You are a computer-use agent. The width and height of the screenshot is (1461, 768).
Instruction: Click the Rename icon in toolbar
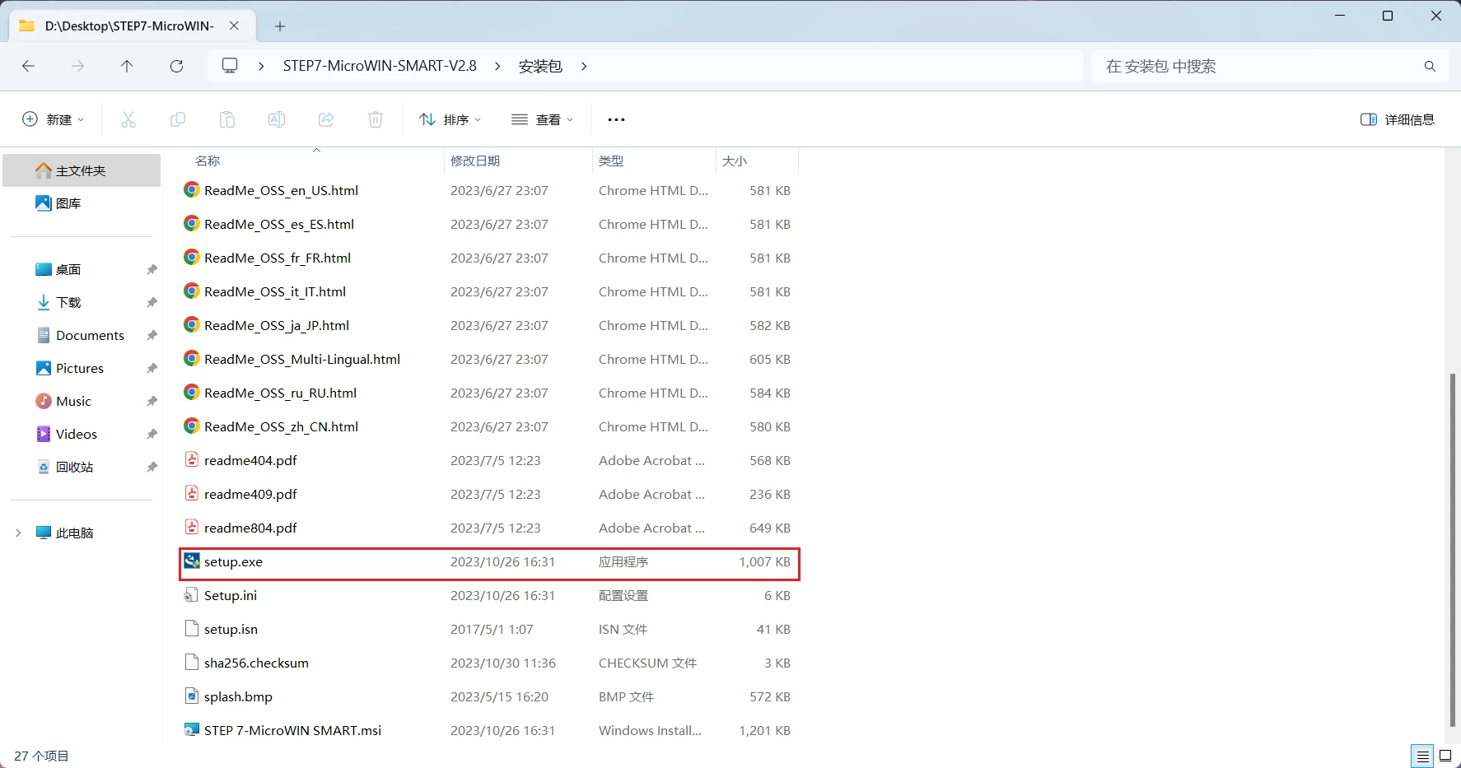(277, 119)
